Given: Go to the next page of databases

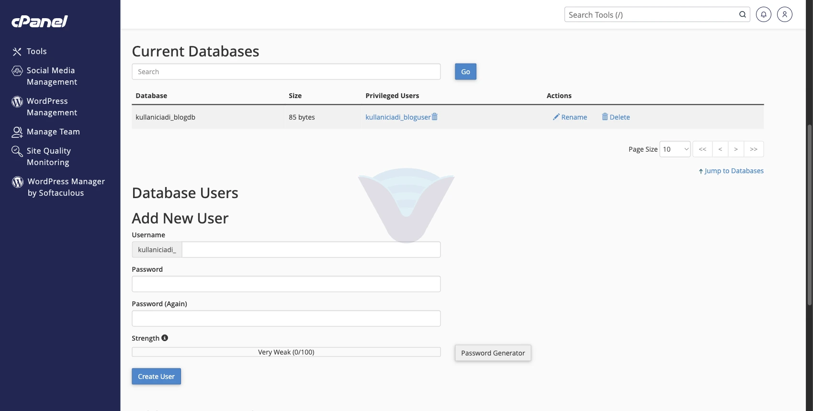Looking at the screenshot, I should (x=736, y=149).
